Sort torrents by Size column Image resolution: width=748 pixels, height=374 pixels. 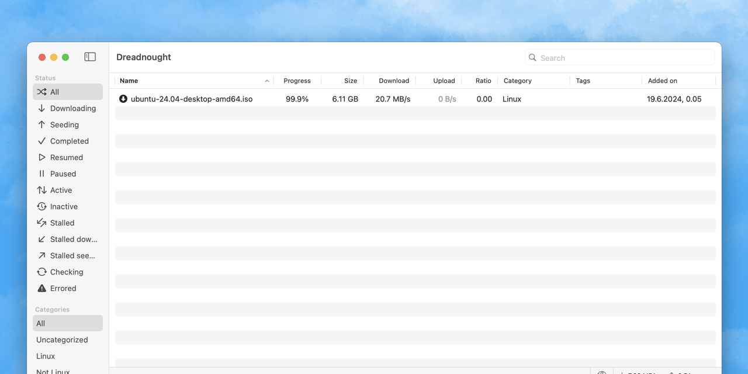[351, 81]
